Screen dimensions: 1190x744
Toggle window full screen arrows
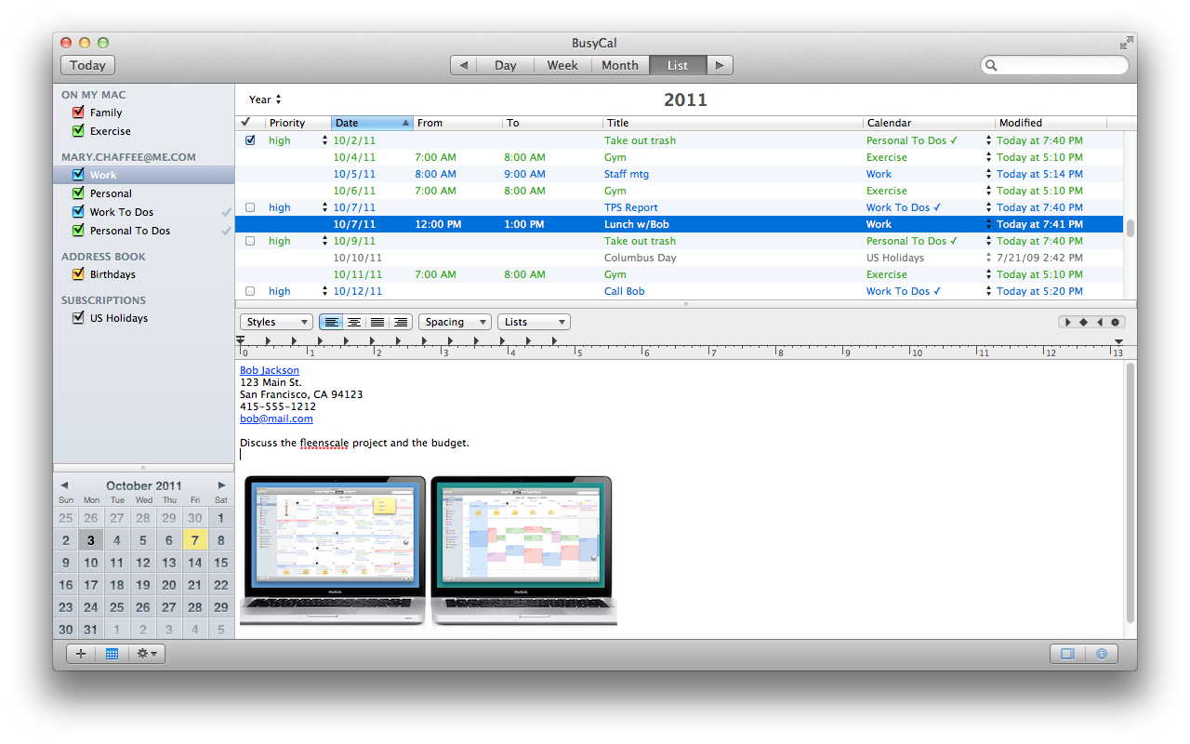pyautogui.click(x=1127, y=43)
